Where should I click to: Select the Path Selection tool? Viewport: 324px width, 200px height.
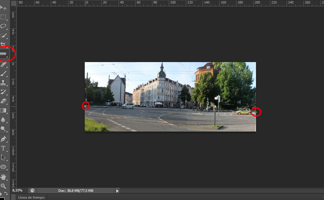coord(4,157)
